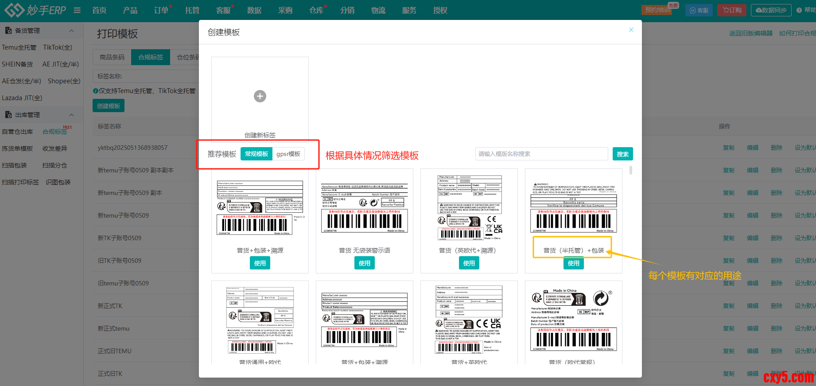
Task: Open the 仓库 top menu
Action: tap(316, 10)
